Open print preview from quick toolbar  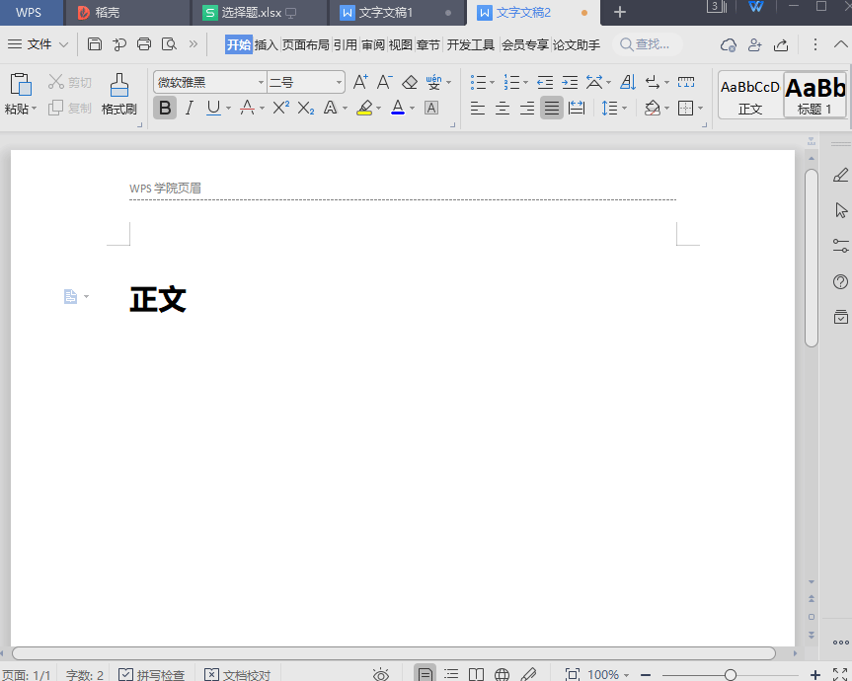(x=169, y=44)
